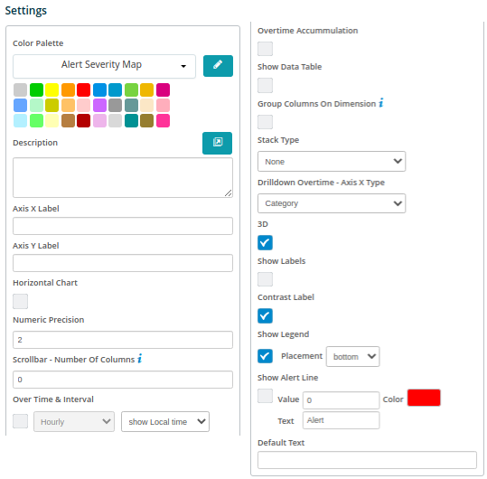Select the hot pink swatch in third row
487x479 pixels.
pyautogui.click(x=163, y=120)
